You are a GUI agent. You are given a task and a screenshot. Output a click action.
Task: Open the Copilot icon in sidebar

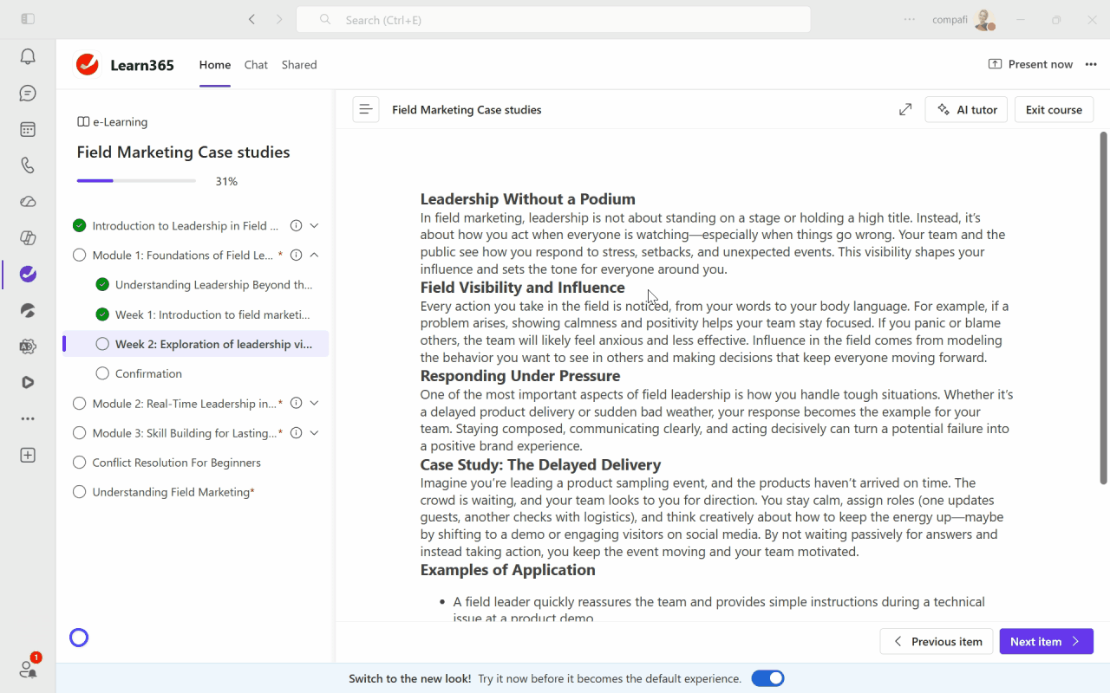click(28, 238)
